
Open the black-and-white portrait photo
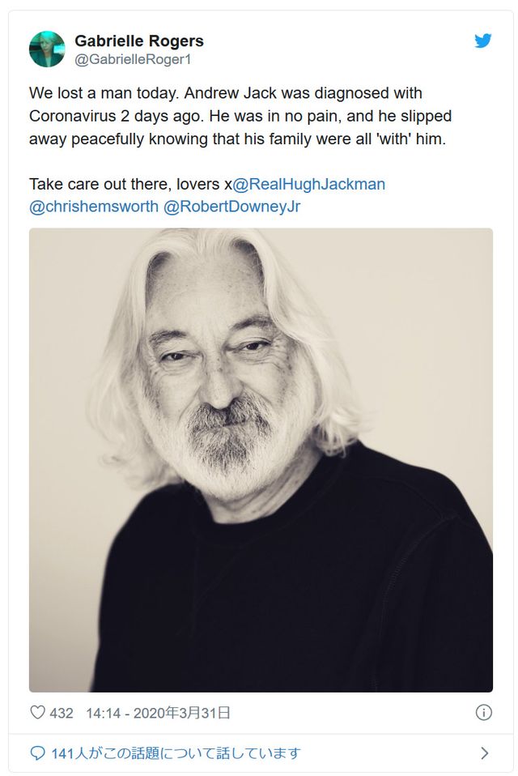coord(261,460)
